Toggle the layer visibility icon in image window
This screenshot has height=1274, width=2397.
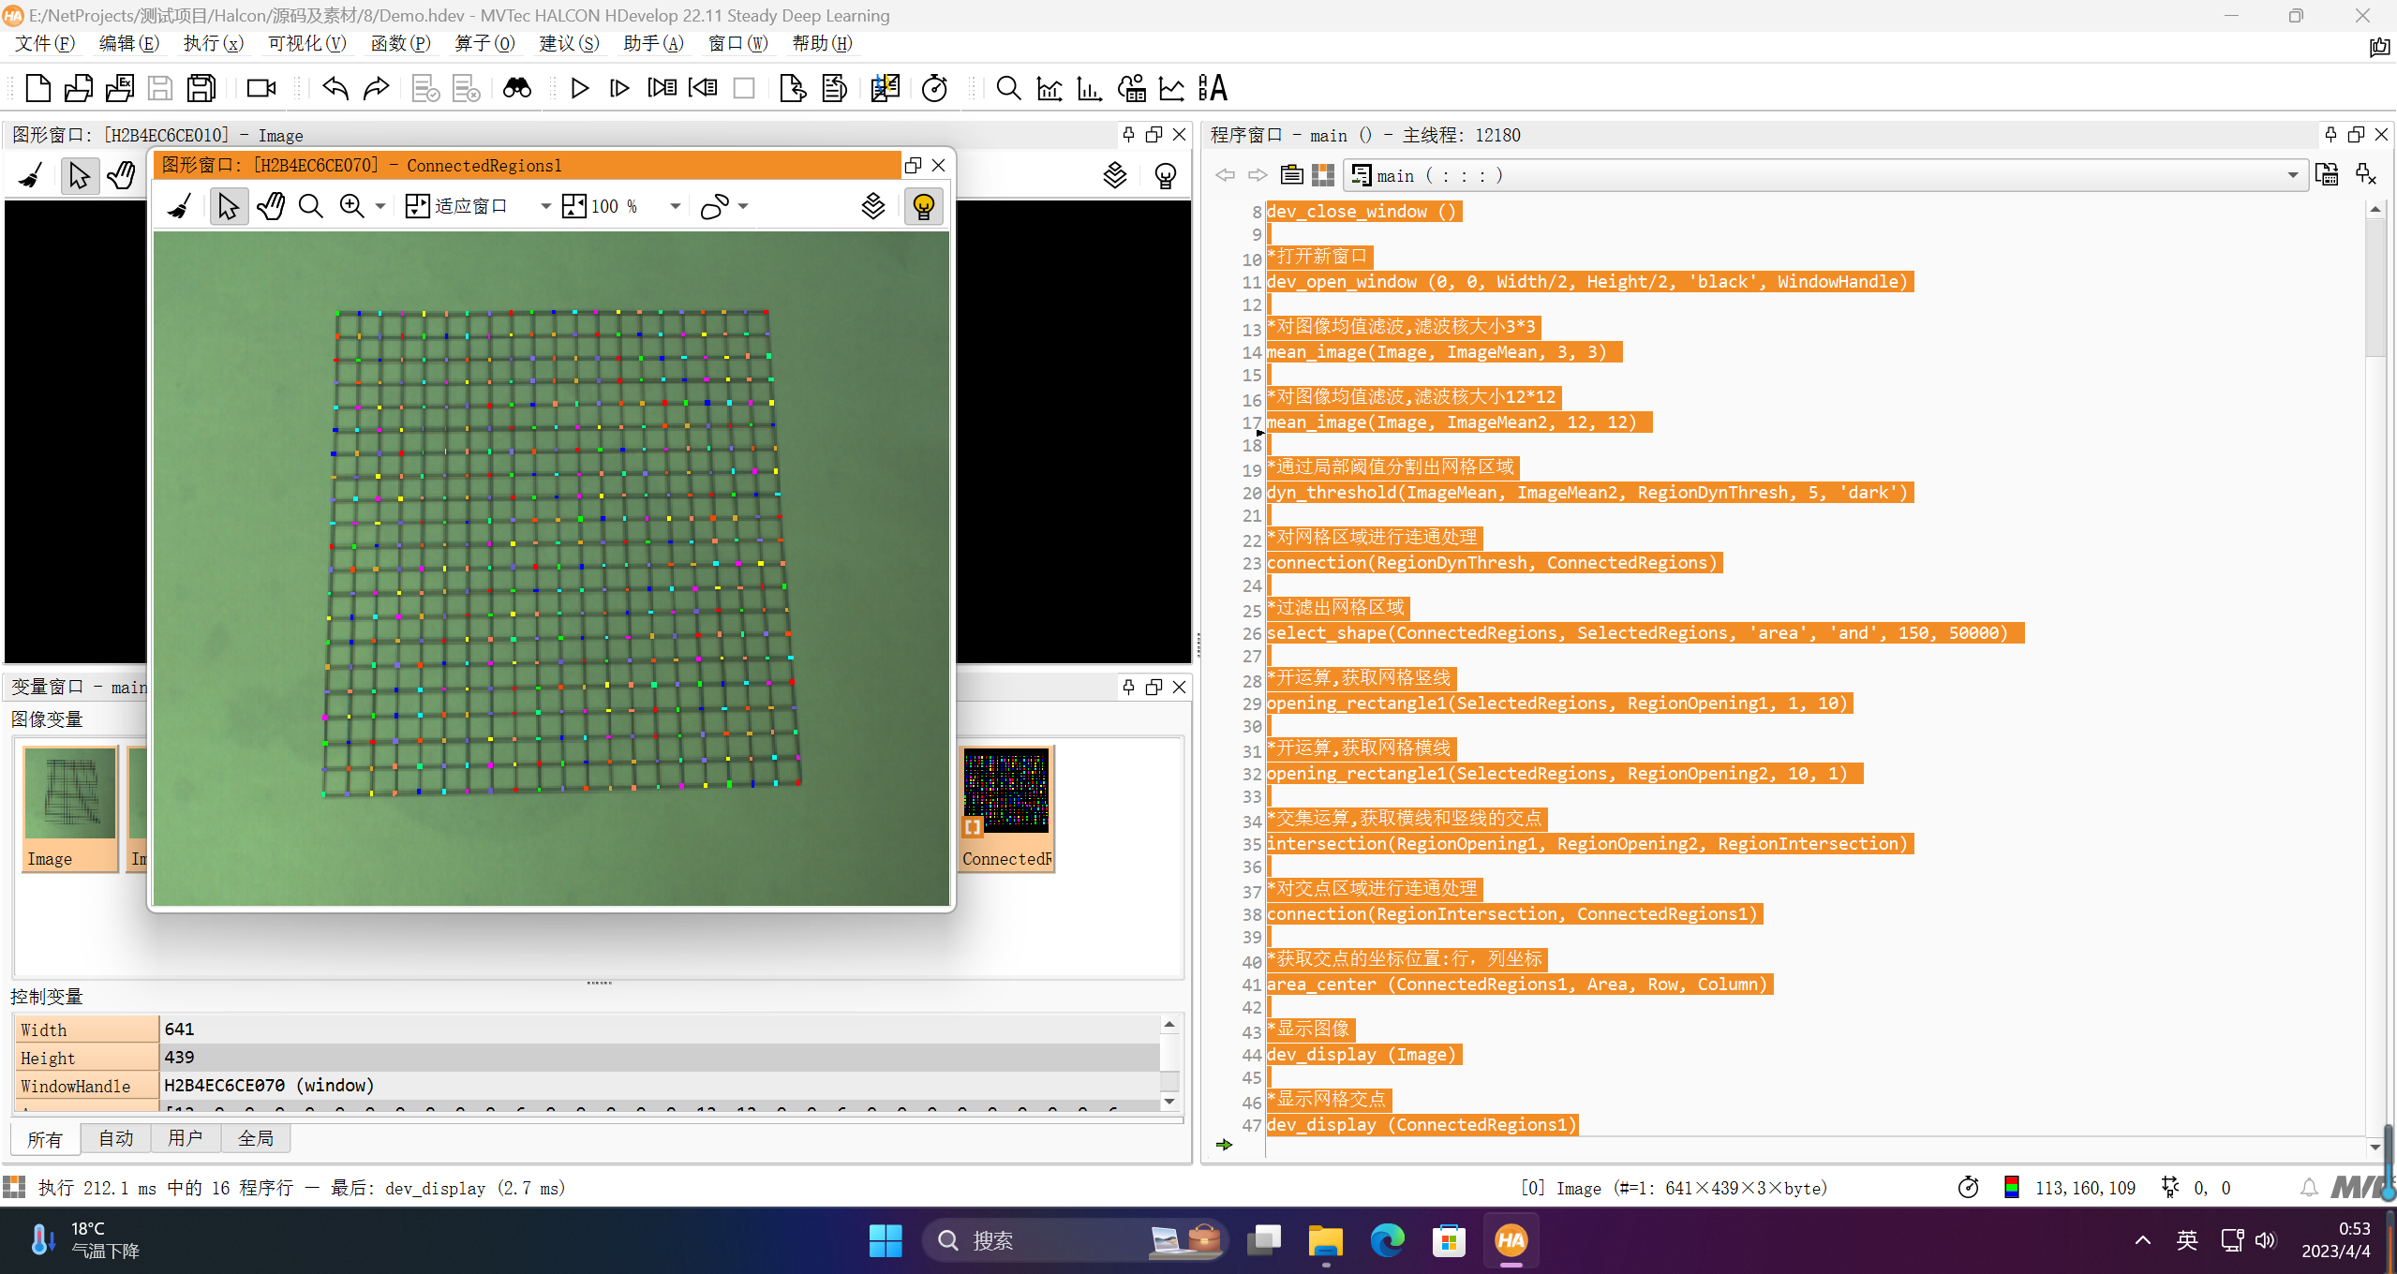[x=871, y=204]
